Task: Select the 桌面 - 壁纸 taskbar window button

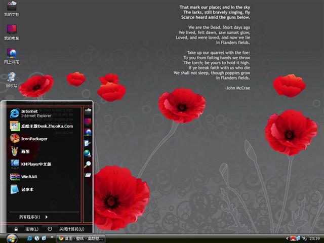Action: 80,238
